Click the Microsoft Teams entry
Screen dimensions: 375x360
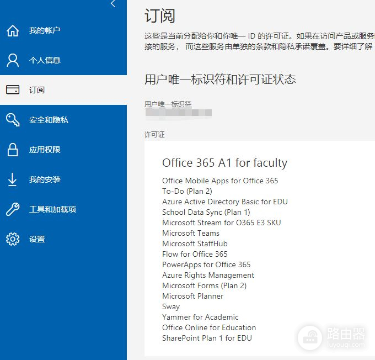tap(191, 234)
